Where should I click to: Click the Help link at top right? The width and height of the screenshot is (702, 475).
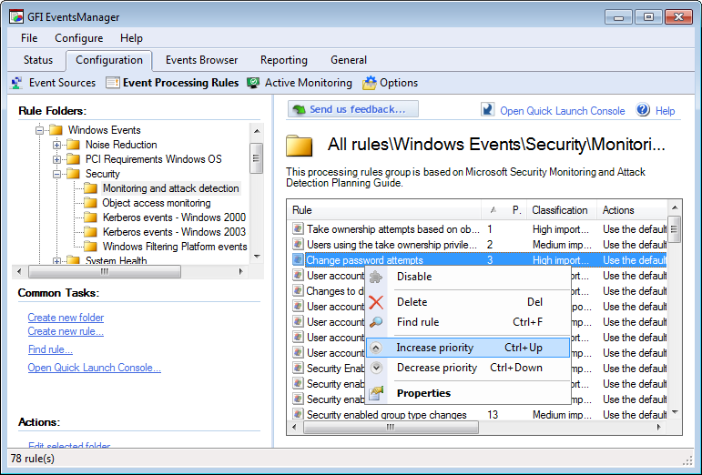[665, 111]
